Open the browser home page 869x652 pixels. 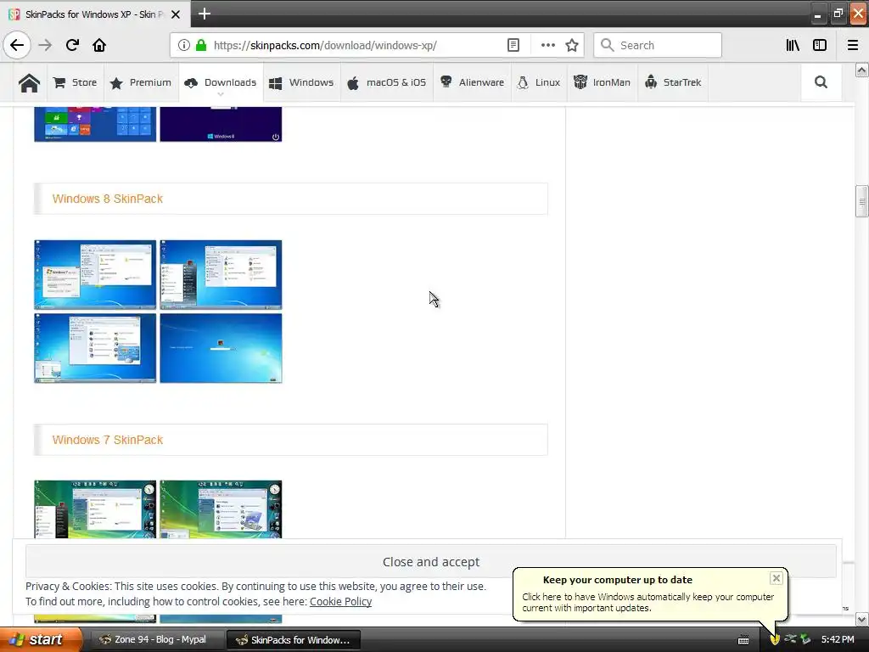(99, 45)
